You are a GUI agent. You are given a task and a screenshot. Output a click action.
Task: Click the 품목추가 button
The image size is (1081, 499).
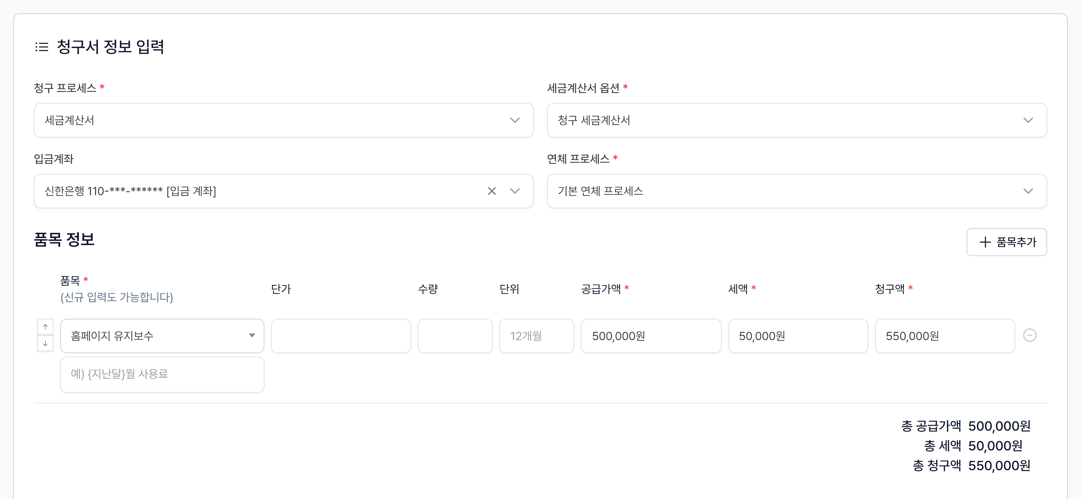1006,242
